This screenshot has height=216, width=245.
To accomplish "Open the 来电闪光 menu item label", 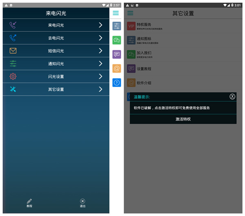I will [x=56, y=25].
